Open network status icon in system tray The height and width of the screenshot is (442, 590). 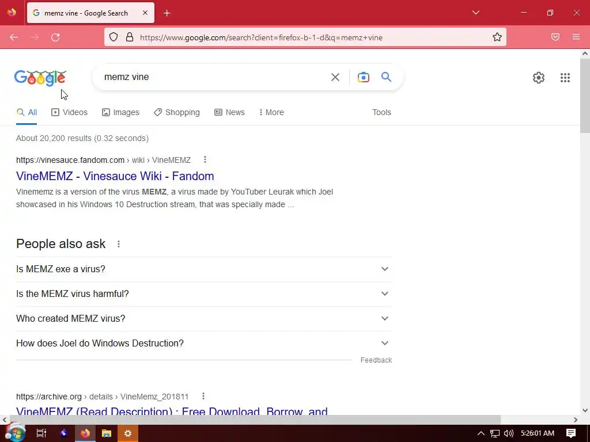pyautogui.click(x=495, y=433)
